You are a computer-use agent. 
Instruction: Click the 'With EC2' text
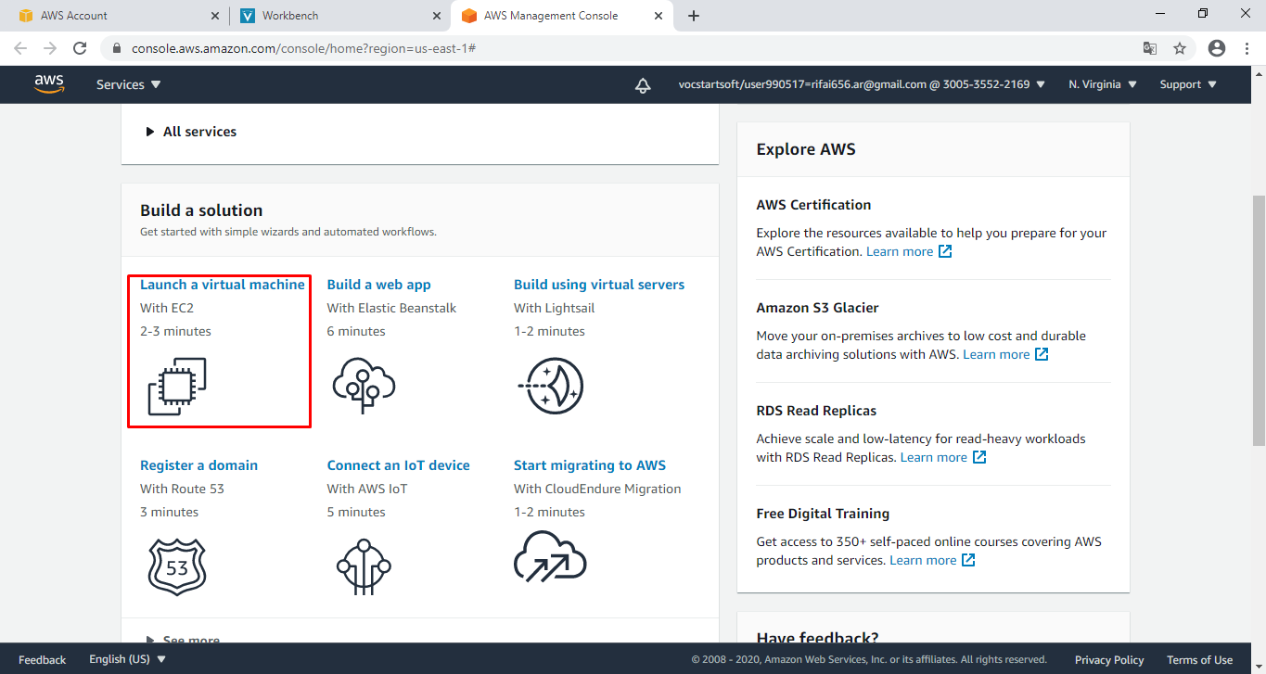(167, 308)
